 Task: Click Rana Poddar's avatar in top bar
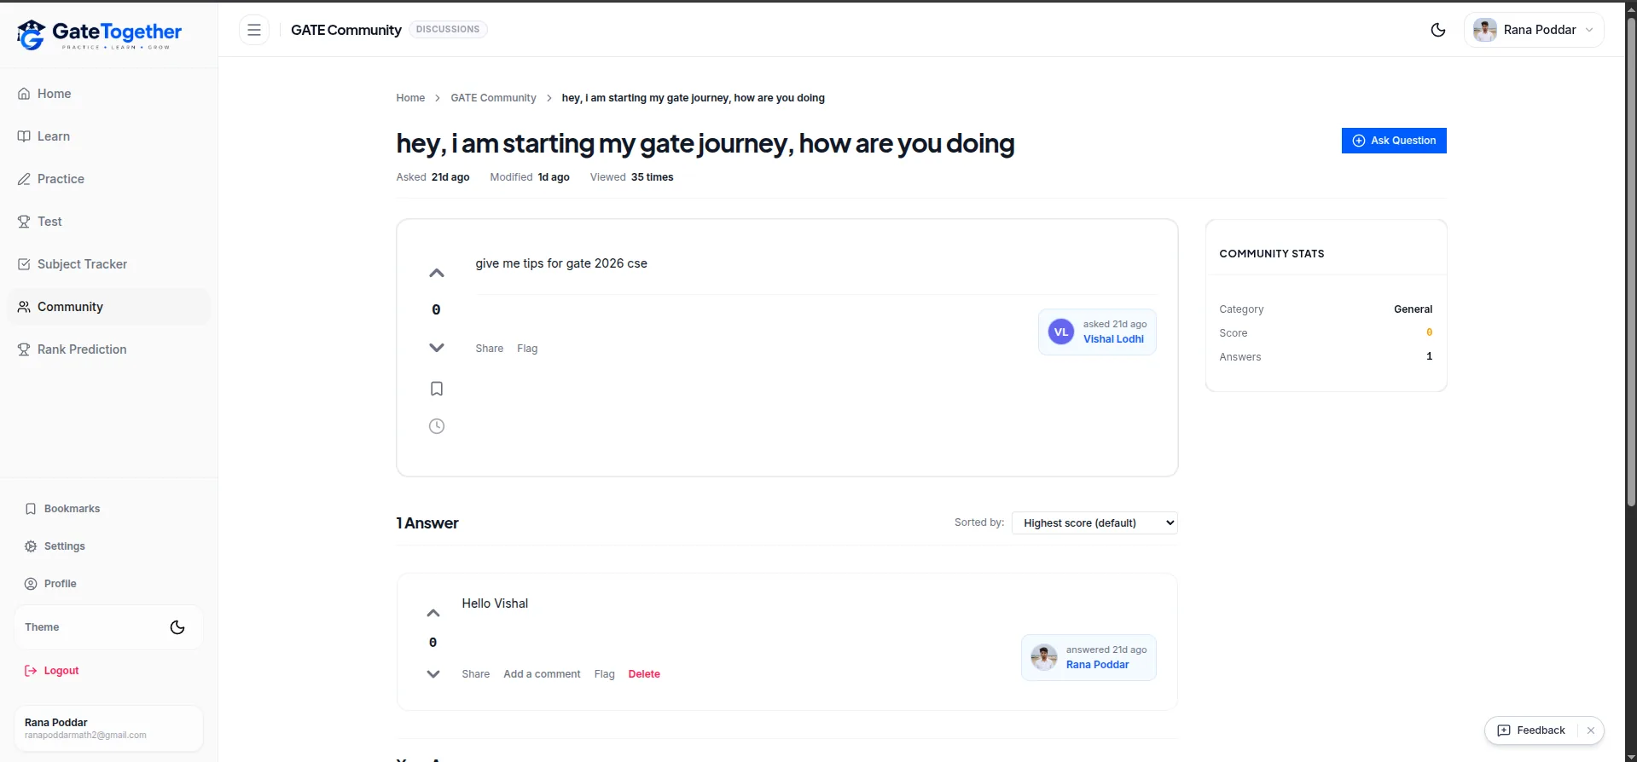(x=1485, y=30)
